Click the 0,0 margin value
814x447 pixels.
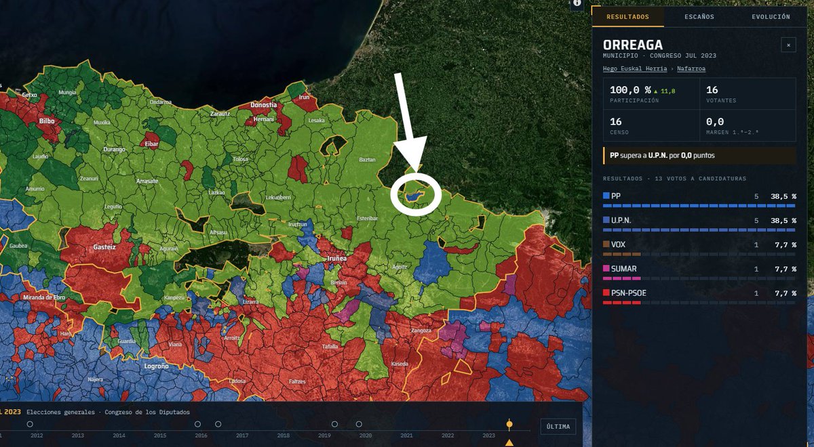click(x=715, y=122)
